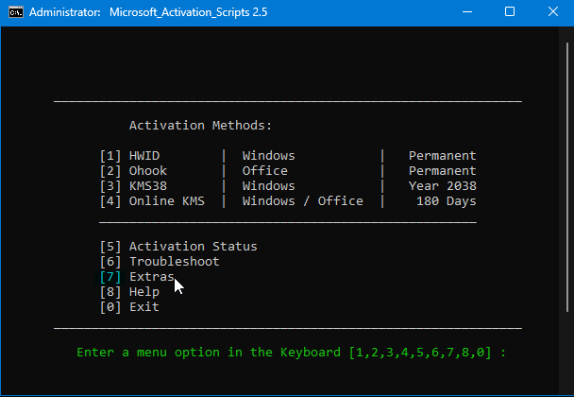Screen dimensions: 574x397
Task: Click 'Windows' in the KMS38 row
Action: [x=269, y=186]
